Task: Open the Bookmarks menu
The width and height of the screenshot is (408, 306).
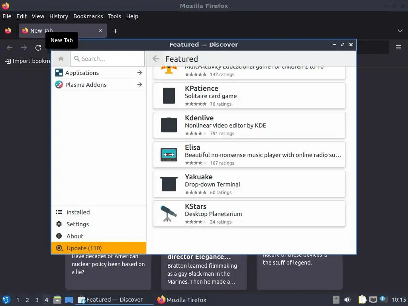Action: [88, 16]
